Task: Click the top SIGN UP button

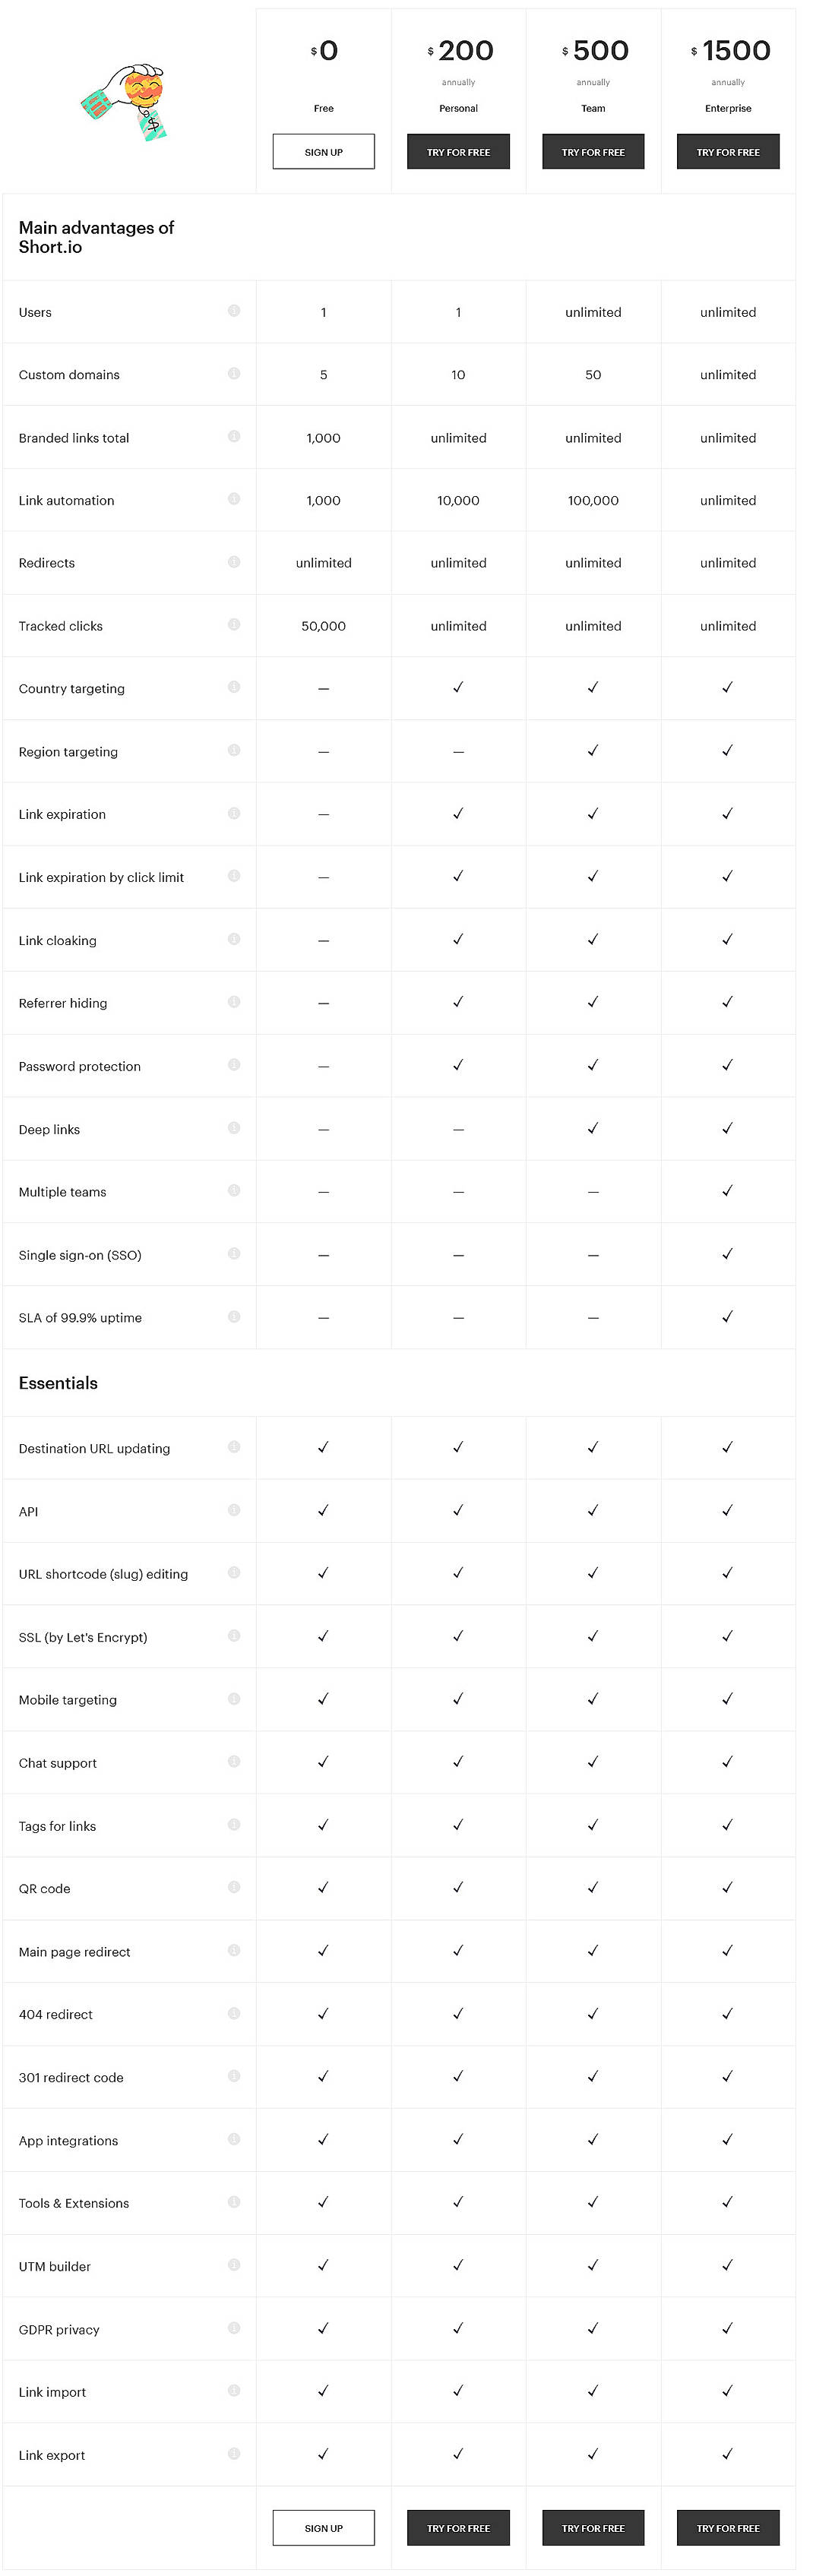Action: click(x=323, y=152)
